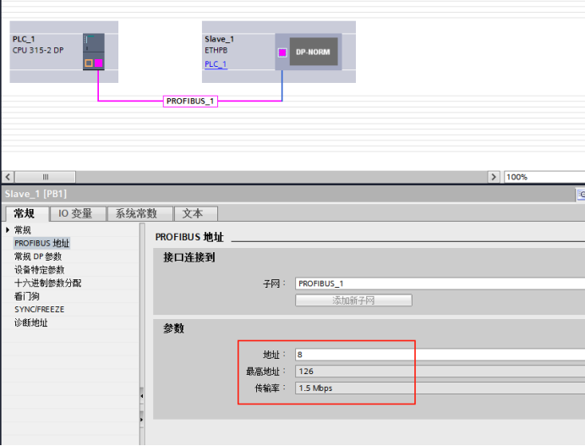Expand tree pane with lower splitter arrow
This screenshot has height=446, width=585.
pos(142,420)
